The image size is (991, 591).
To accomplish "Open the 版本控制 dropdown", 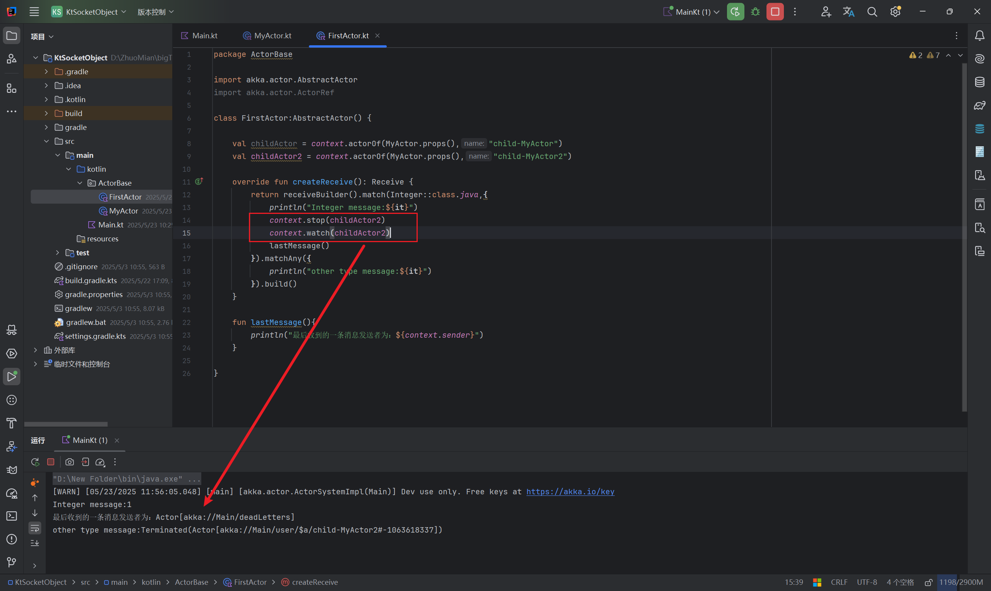I will pos(155,12).
